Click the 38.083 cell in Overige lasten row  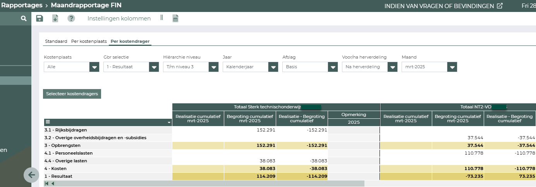pyautogui.click(x=250, y=161)
